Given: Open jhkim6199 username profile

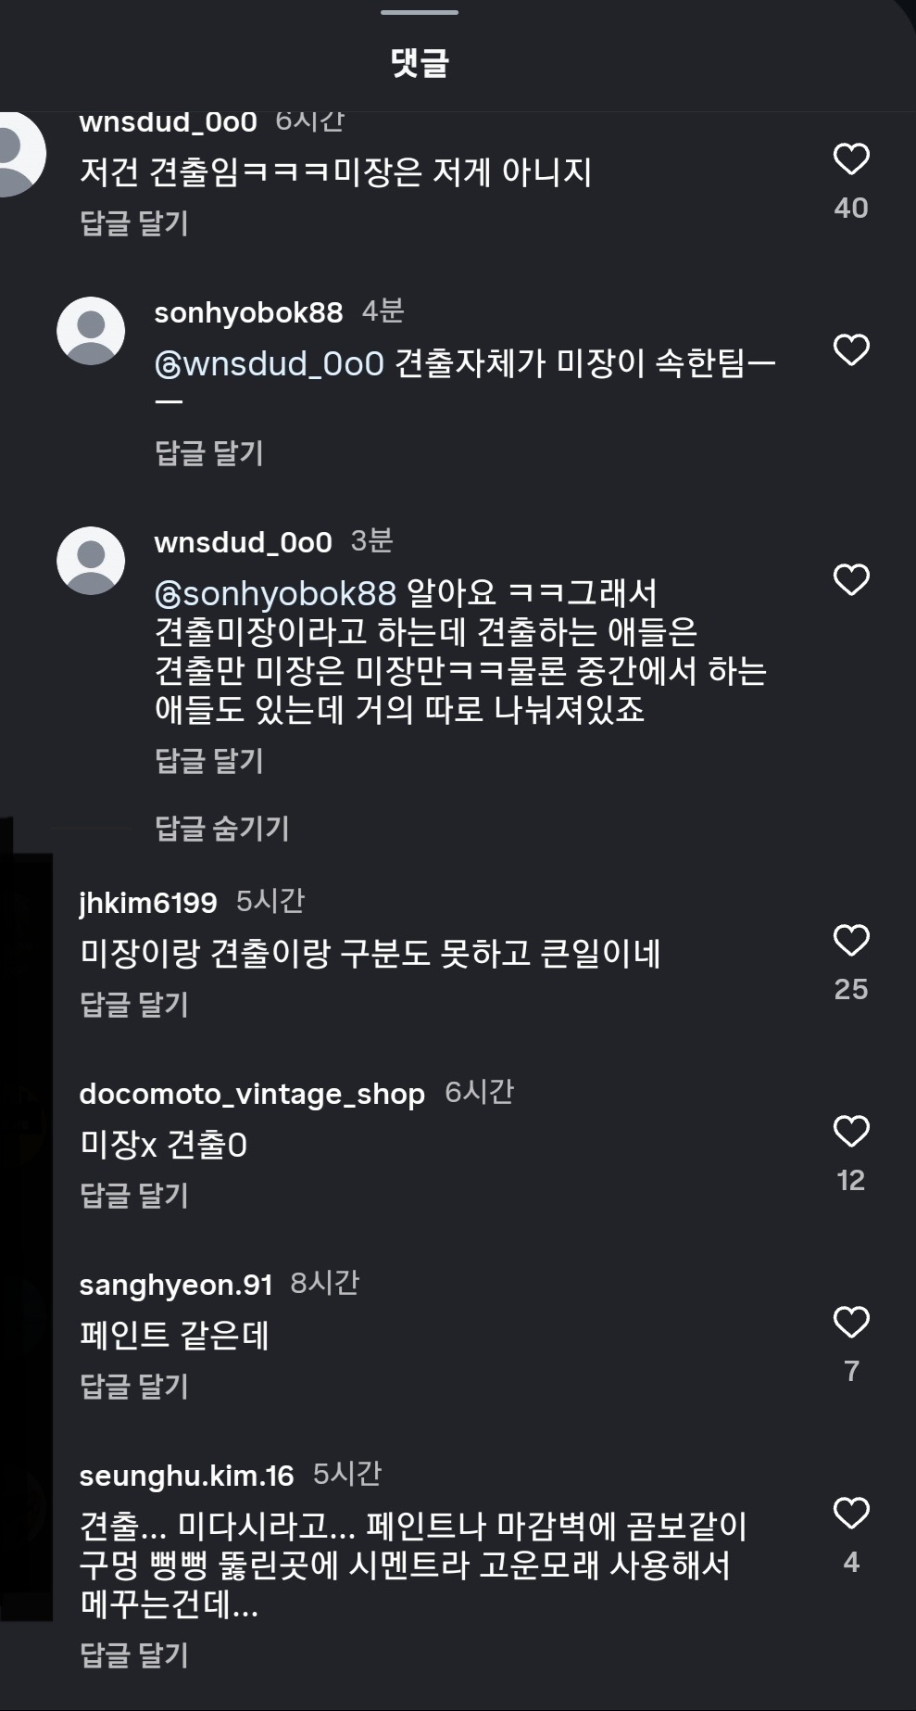Looking at the screenshot, I should pyautogui.click(x=148, y=903).
